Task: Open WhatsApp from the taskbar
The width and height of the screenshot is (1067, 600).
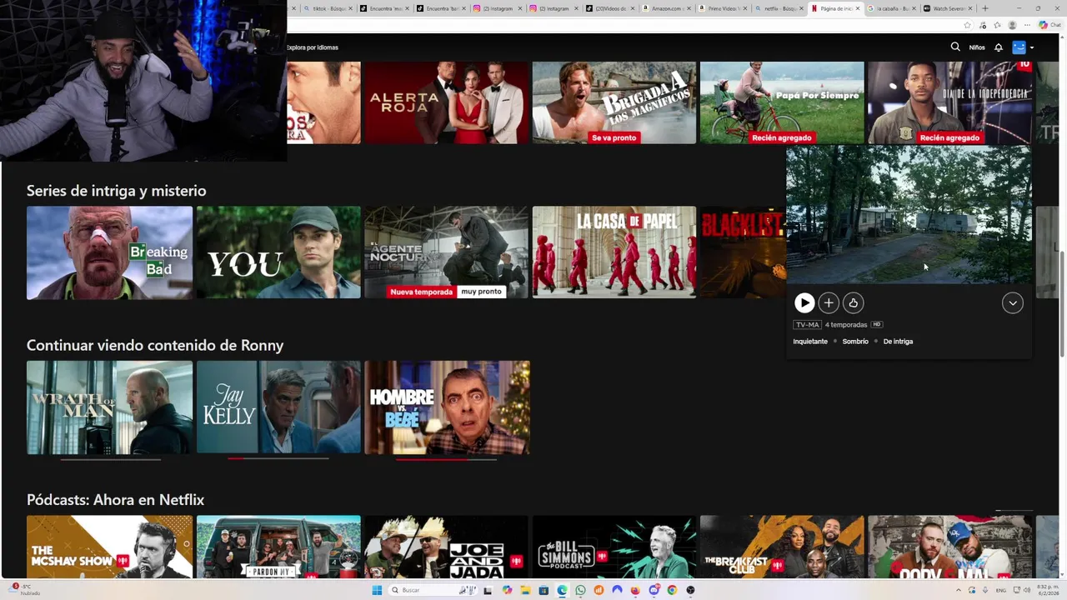Action: tap(580, 590)
